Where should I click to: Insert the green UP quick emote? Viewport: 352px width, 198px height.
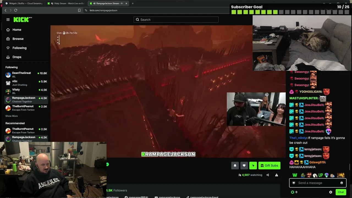[321, 175]
